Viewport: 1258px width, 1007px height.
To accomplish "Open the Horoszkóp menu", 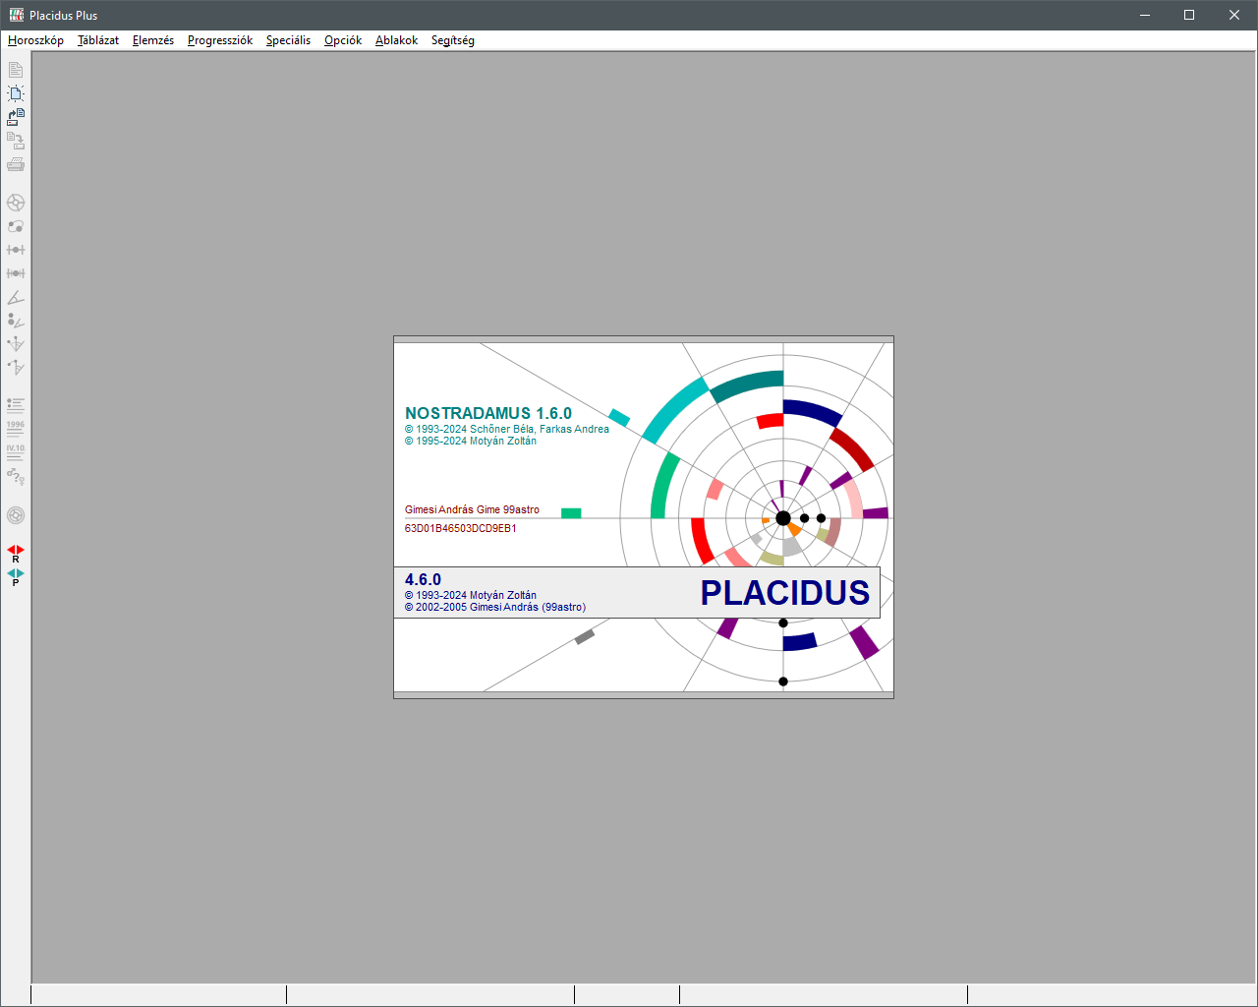I will [x=35, y=40].
